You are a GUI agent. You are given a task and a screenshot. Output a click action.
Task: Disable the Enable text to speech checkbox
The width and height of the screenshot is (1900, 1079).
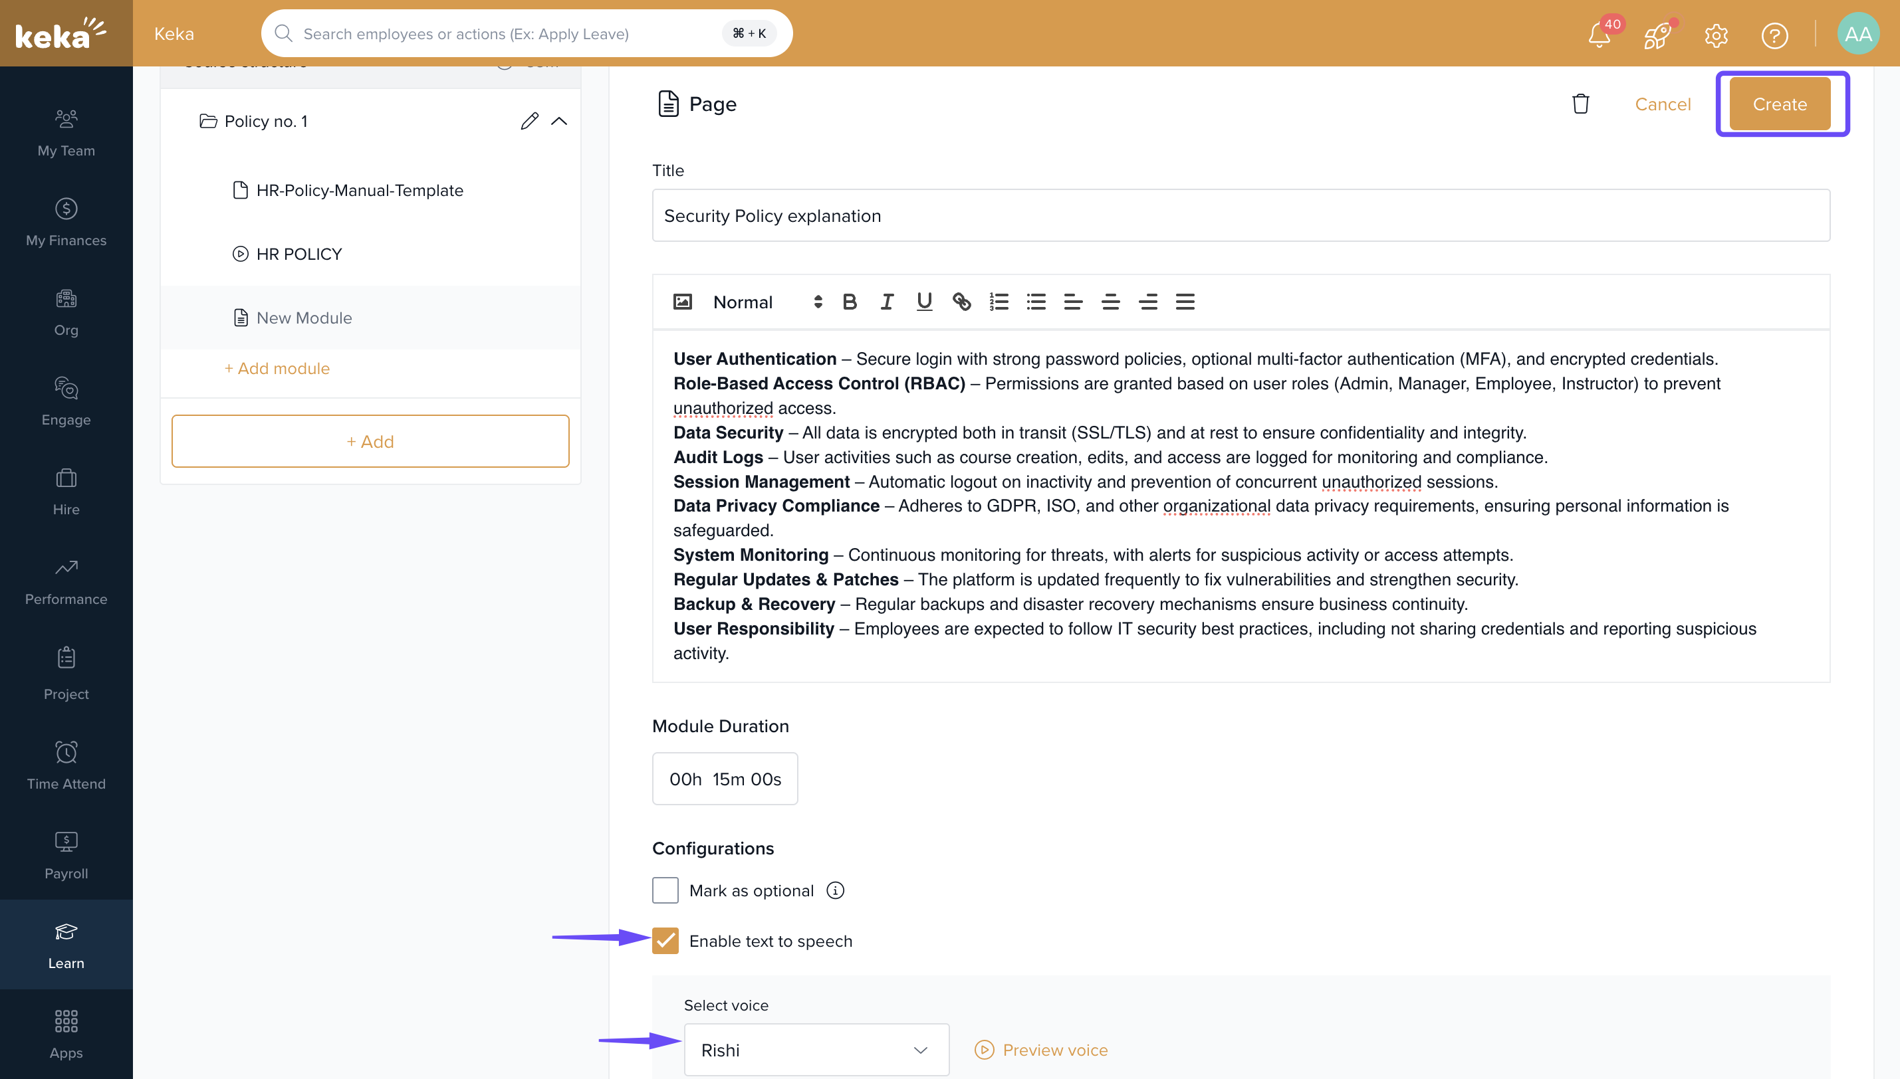tap(665, 940)
